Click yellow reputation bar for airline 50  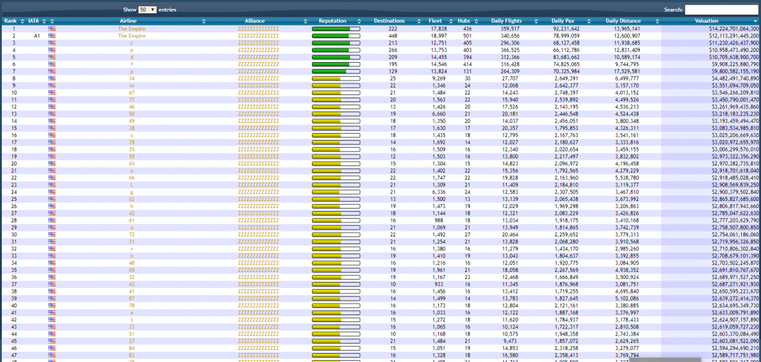coord(336,113)
